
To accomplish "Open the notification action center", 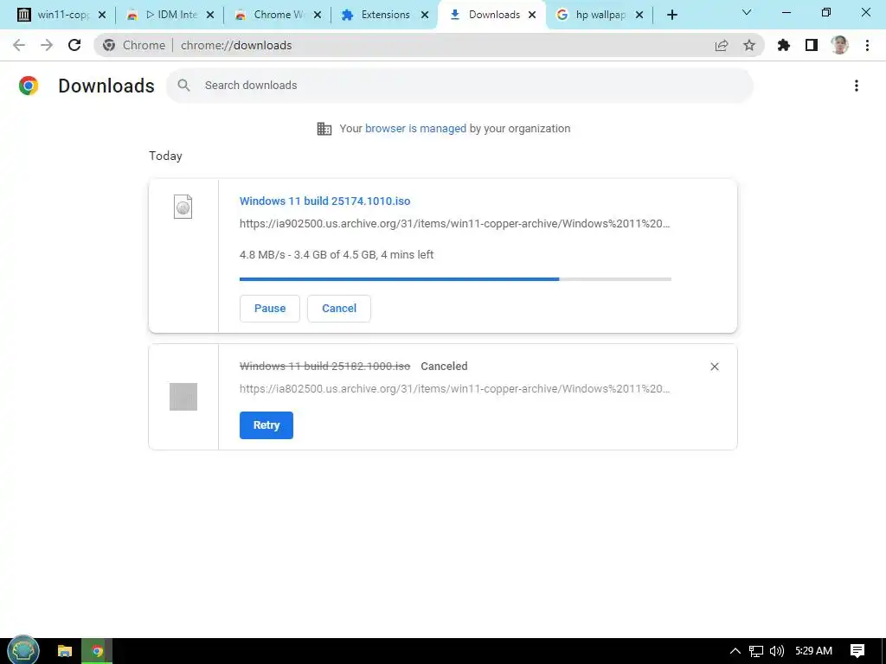I will coord(857,652).
